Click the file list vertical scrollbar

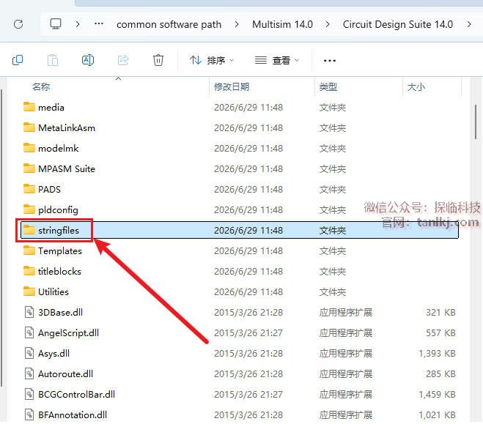coord(476,122)
